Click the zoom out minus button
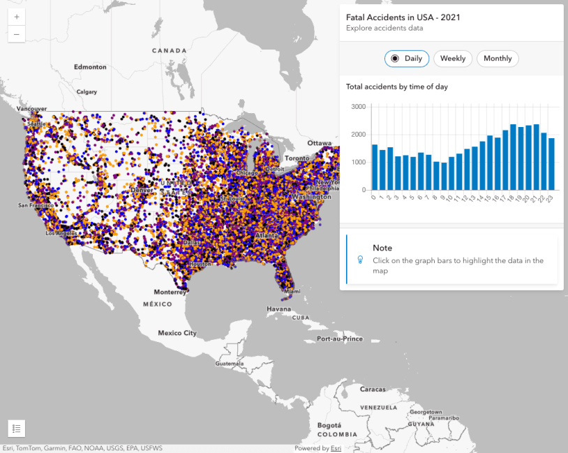The width and height of the screenshot is (568, 453). [17, 34]
